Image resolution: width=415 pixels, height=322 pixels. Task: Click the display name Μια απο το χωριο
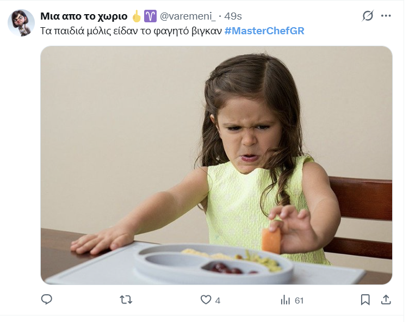[84, 16]
